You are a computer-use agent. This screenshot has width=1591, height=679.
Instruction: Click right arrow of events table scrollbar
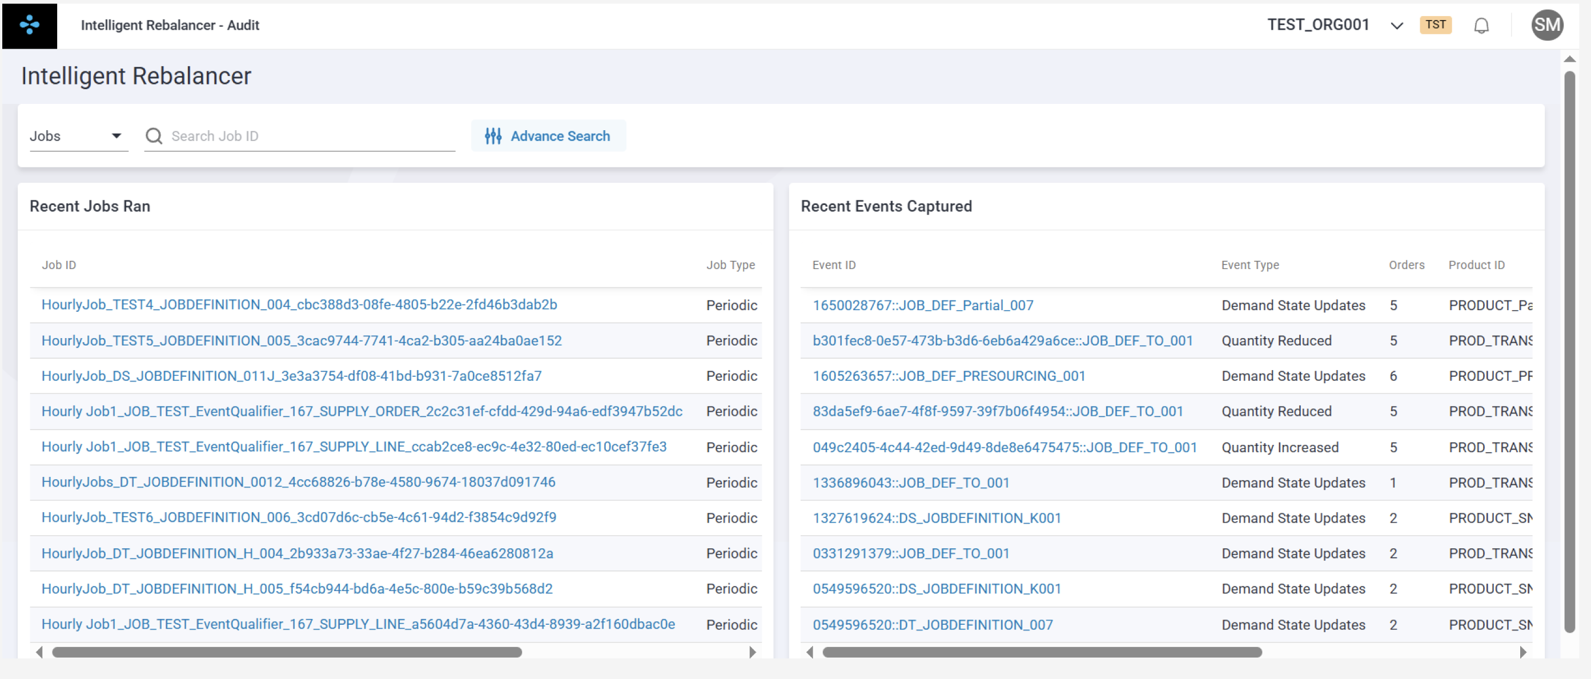[x=1523, y=652]
